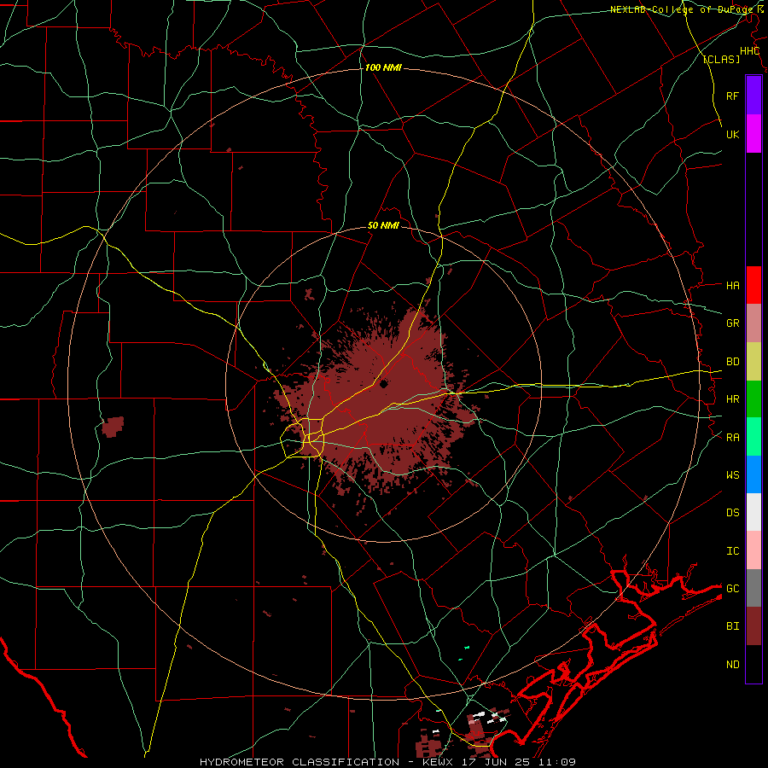This screenshot has height=768, width=768.
Task: Click the light pink IC color swatch
Action: click(753, 550)
